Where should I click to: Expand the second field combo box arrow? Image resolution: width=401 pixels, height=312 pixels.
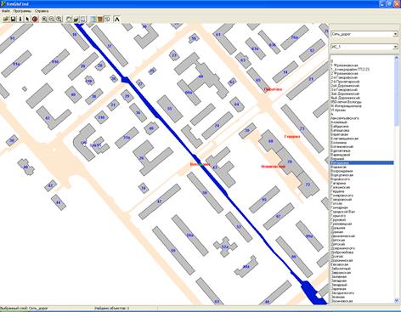tap(395, 47)
